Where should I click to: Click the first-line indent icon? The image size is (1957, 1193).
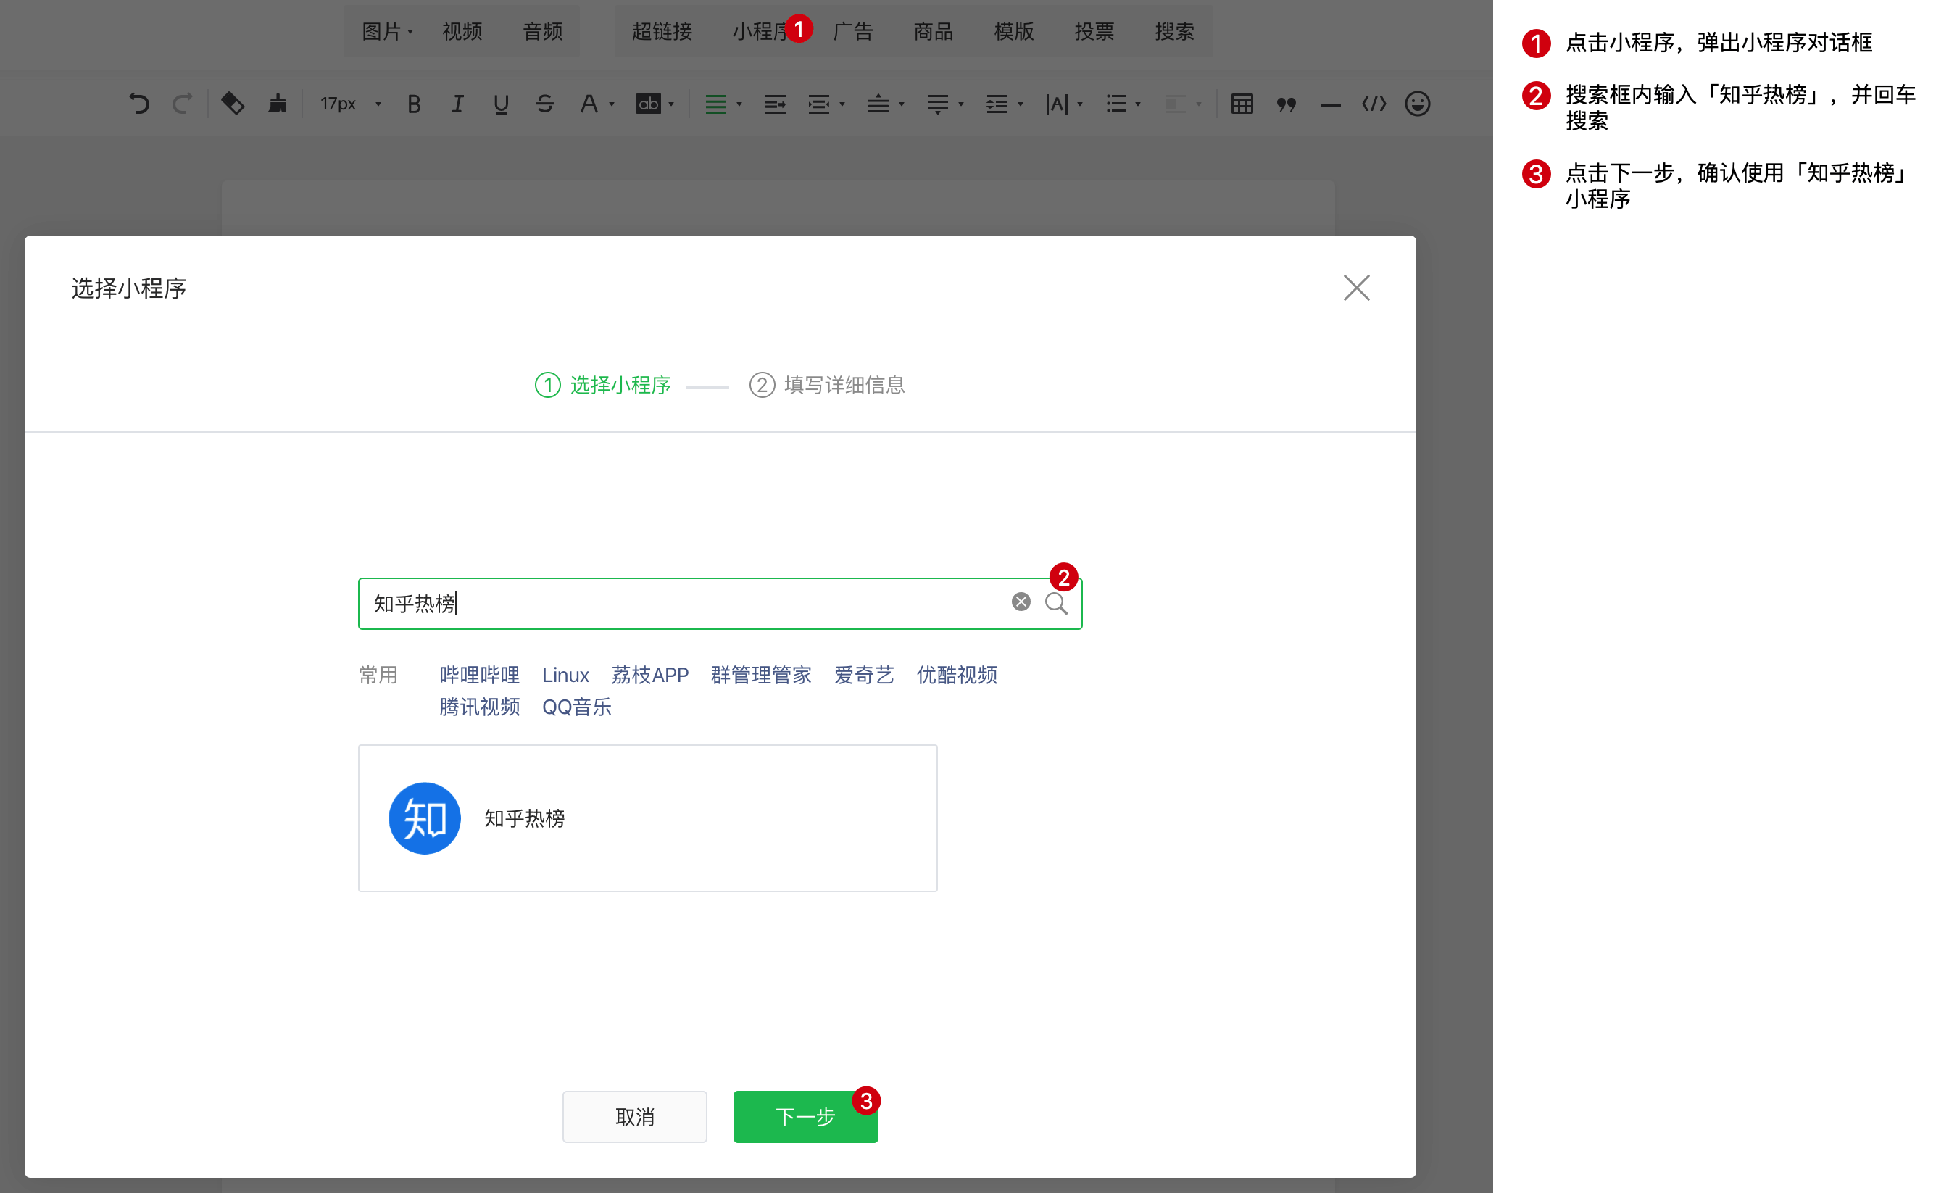click(819, 104)
